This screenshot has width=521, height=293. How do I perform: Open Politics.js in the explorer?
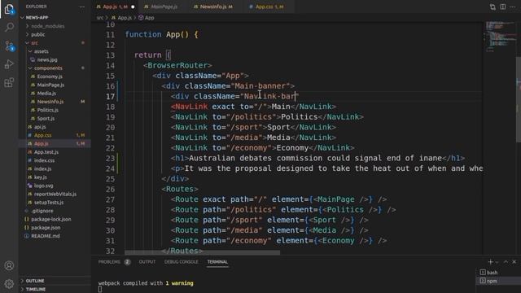[47, 110]
